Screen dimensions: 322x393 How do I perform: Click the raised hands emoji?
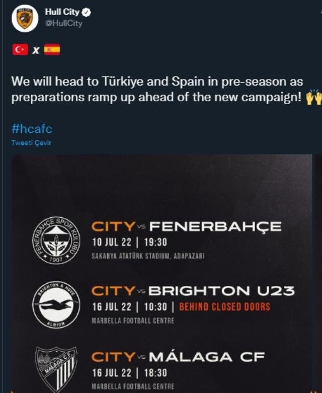(x=314, y=97)
